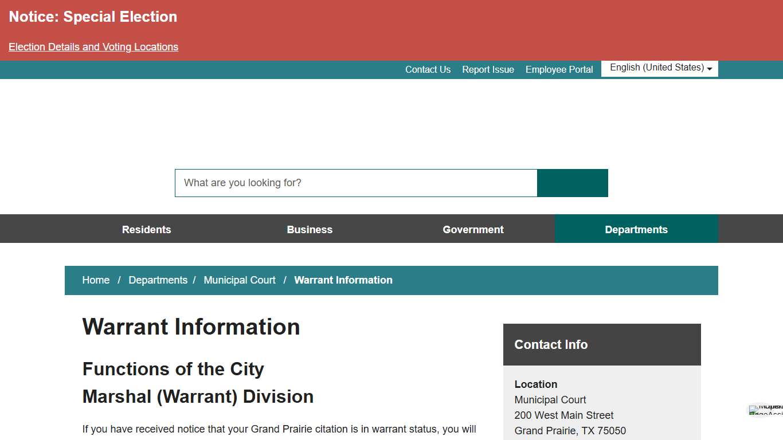Open Election Details and Voting Locations
This screenshot has width=783, height=440.
click(93, 46)
